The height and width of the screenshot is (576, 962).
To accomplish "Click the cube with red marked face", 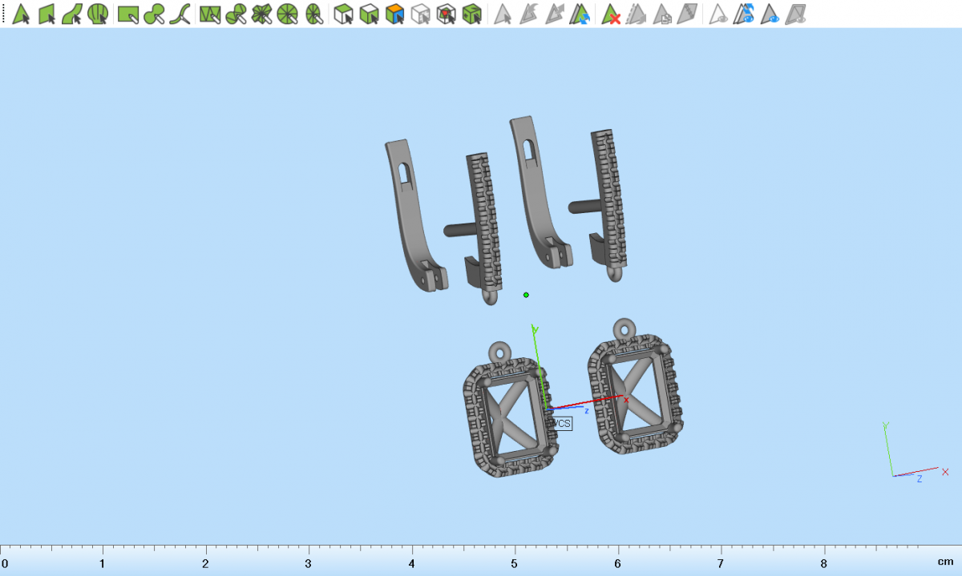I will click(447, 14).
